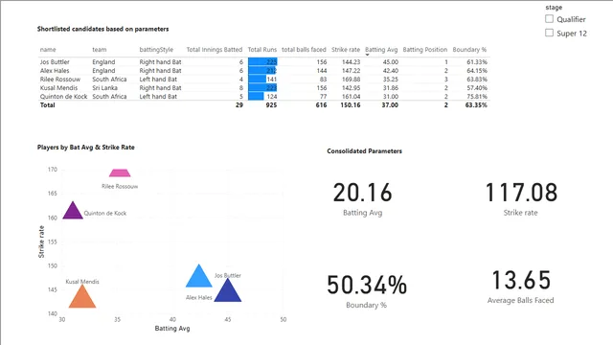Viewport: 613px width, 345px height.
Task: Select Alex Hales row name cell
Action: tap(55, 70)
